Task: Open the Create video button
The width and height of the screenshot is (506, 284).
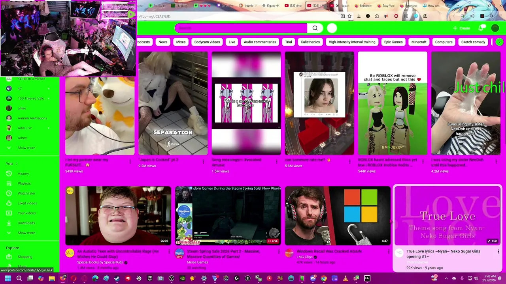Action: click(461, 28)
